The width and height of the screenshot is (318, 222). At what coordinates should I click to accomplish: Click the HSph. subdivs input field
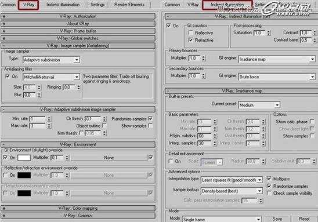click(205, 136)
